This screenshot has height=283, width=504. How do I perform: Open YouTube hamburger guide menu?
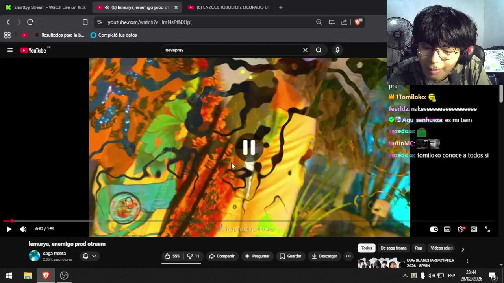pyautogui.click(x=10, y=50)
